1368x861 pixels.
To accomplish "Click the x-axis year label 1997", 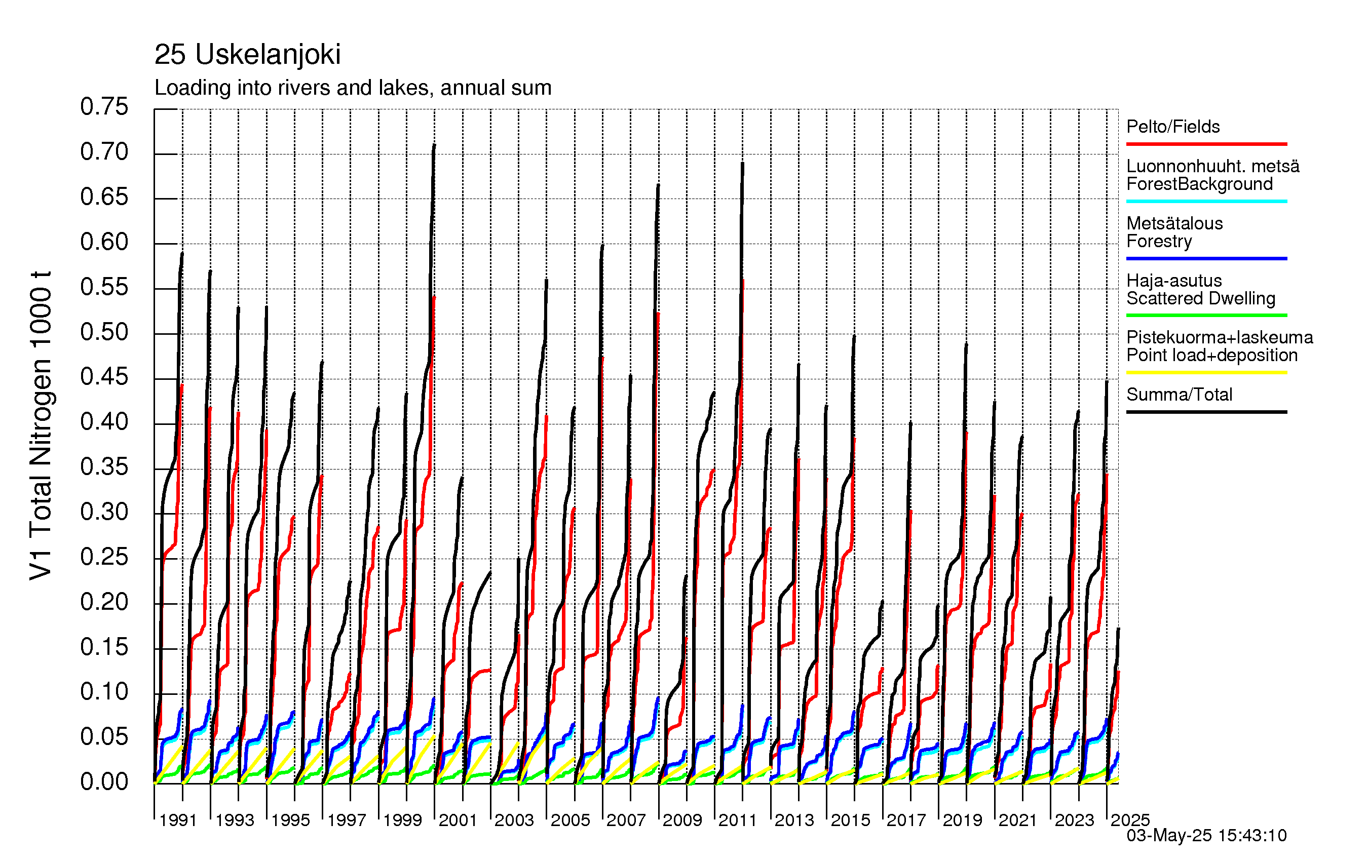I will coord(347,820).
